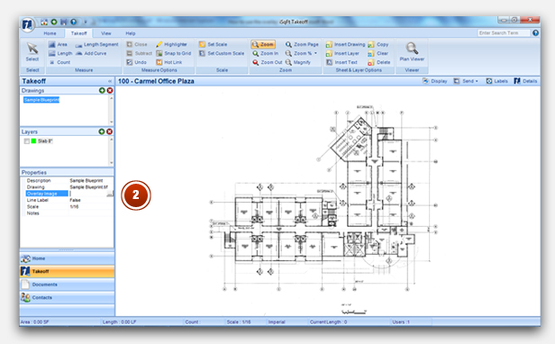This screenshot has width=555, height=344.
Task: Click the Set Scale icon
Action: [202, 44]
